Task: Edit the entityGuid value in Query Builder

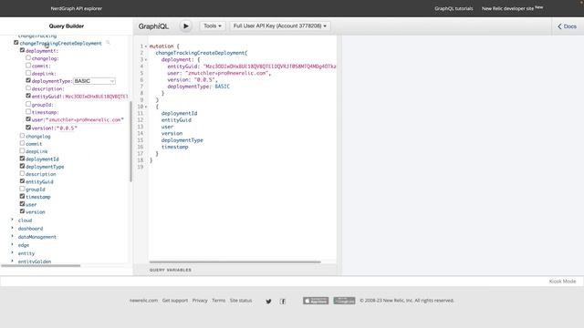Action: [97, 97]
